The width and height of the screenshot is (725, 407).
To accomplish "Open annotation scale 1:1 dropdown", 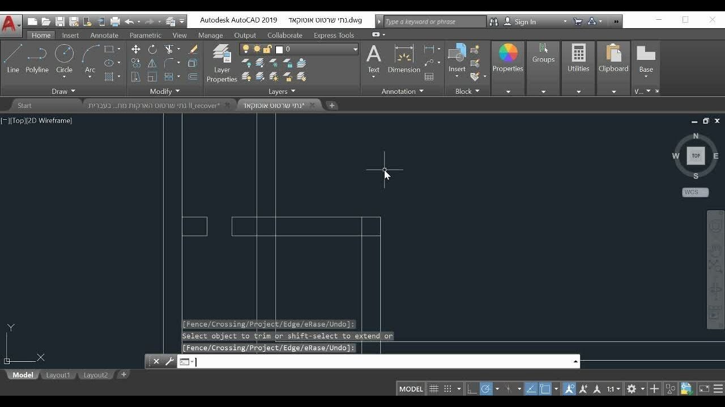I will pyautogui.click(x=613, y=389).
